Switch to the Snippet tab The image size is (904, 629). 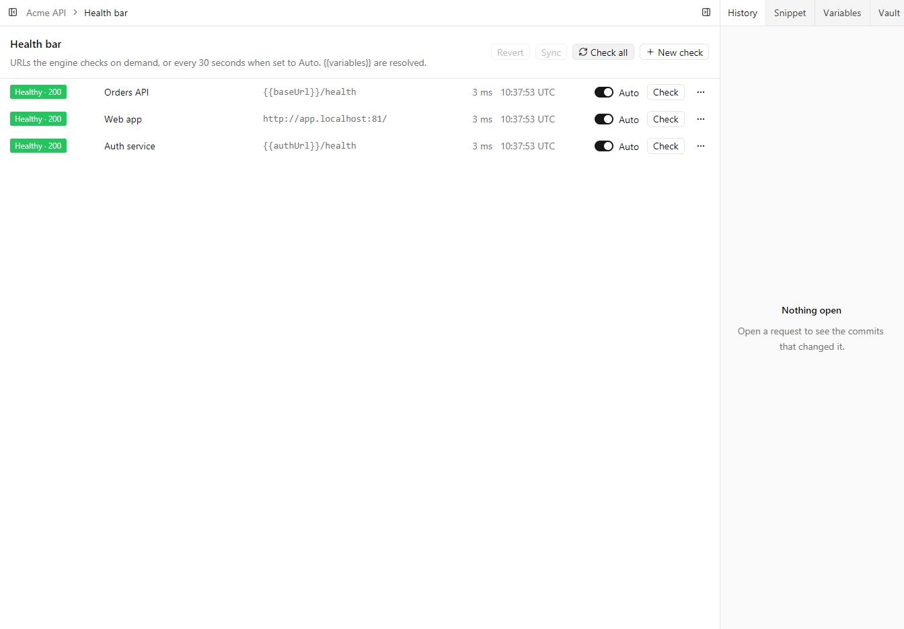790,13
